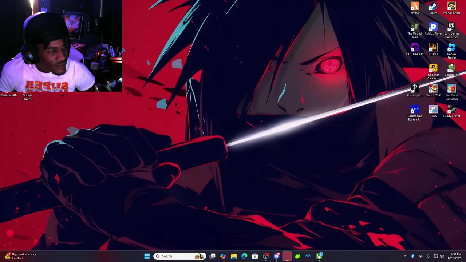The image size is (466, 262).
Task: Open Discord from the taskbar
Action: tap(276, 256)
